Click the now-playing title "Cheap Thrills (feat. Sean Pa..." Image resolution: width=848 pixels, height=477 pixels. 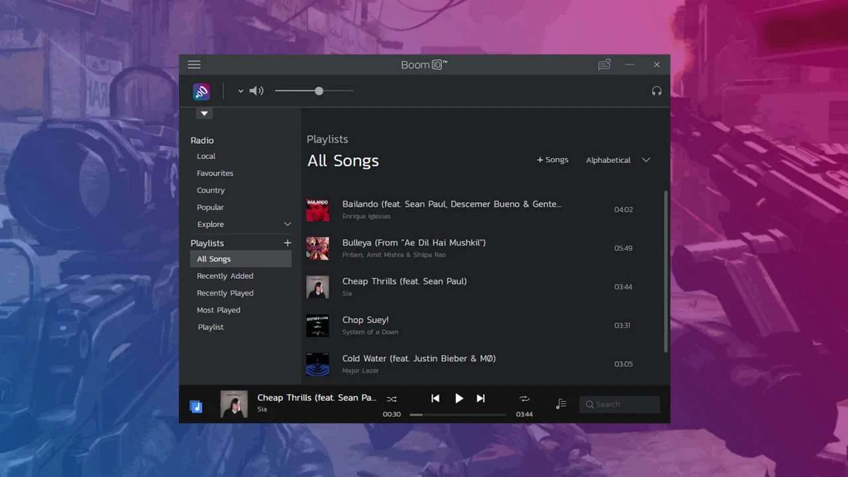coord(317,397)
